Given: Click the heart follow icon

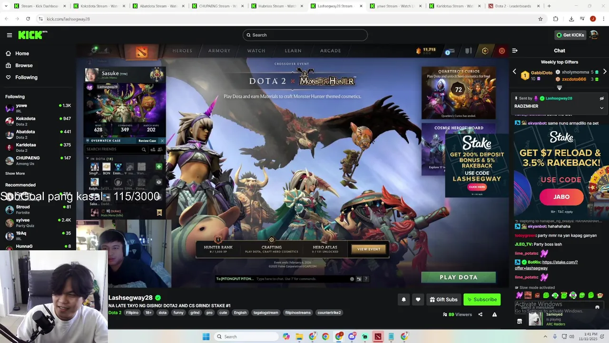Looking at the screenshot, I should tap(418, 300).
